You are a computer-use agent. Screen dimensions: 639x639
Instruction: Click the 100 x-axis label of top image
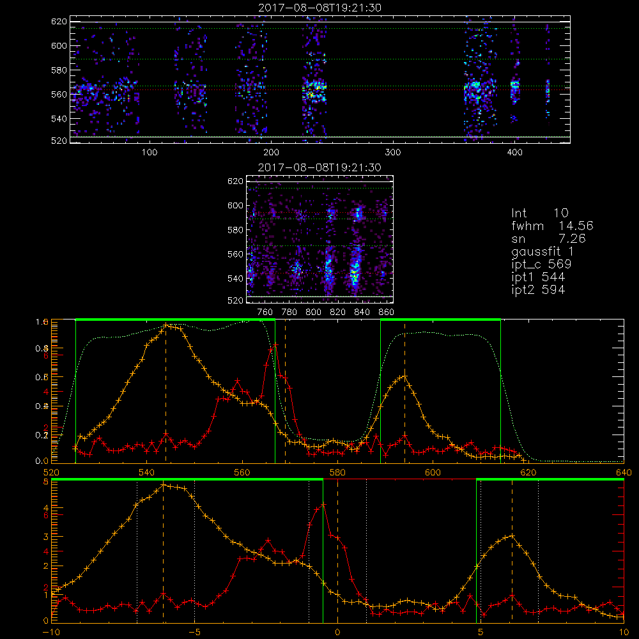pos(150,153)
